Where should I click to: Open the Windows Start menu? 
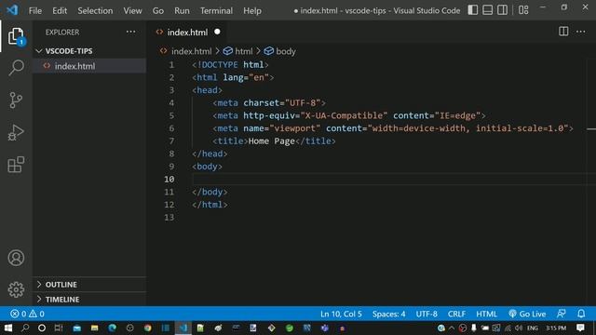[x=7, y=328]
